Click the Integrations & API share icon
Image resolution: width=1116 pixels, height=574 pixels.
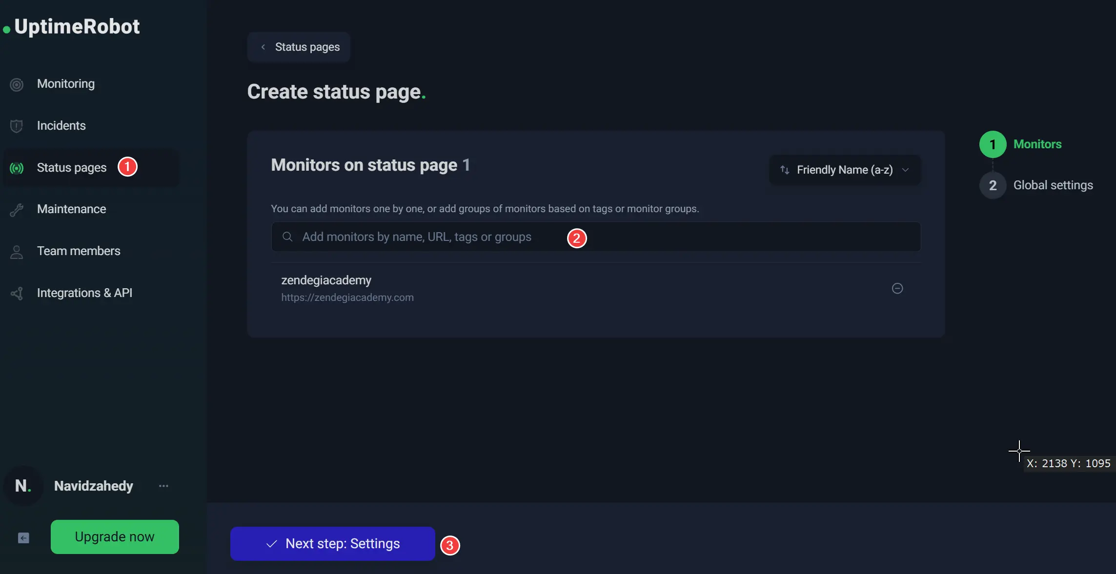pyautogui.click(x=17, y=294)
